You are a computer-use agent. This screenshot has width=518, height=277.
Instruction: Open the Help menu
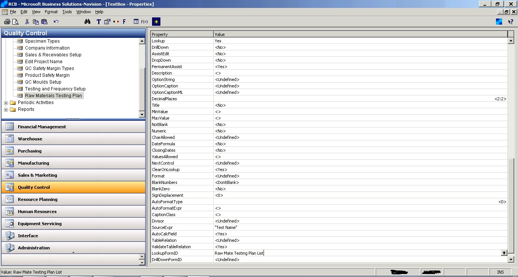(99, 12)
